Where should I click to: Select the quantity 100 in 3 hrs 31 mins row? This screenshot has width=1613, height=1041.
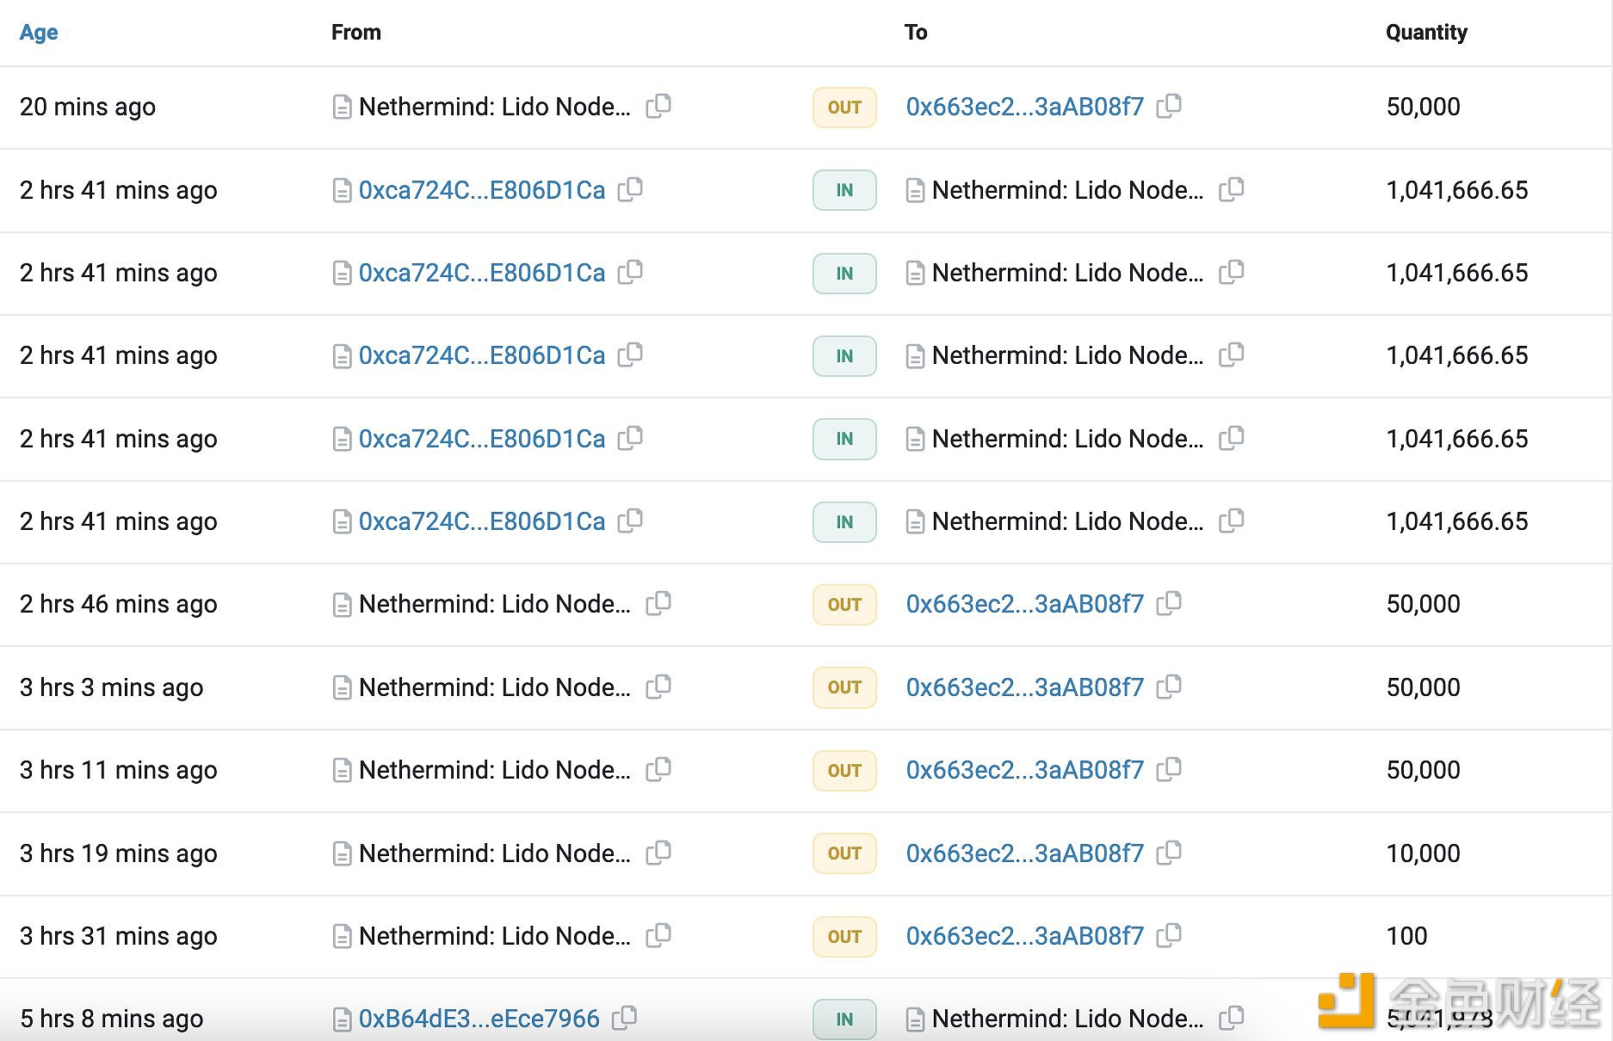click(x=1406, y=936)
